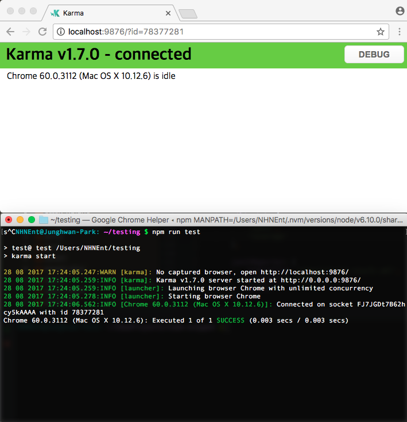Reload the Karma page
Viewport: 407px width, 422px height.
click(x=42, y=32)
